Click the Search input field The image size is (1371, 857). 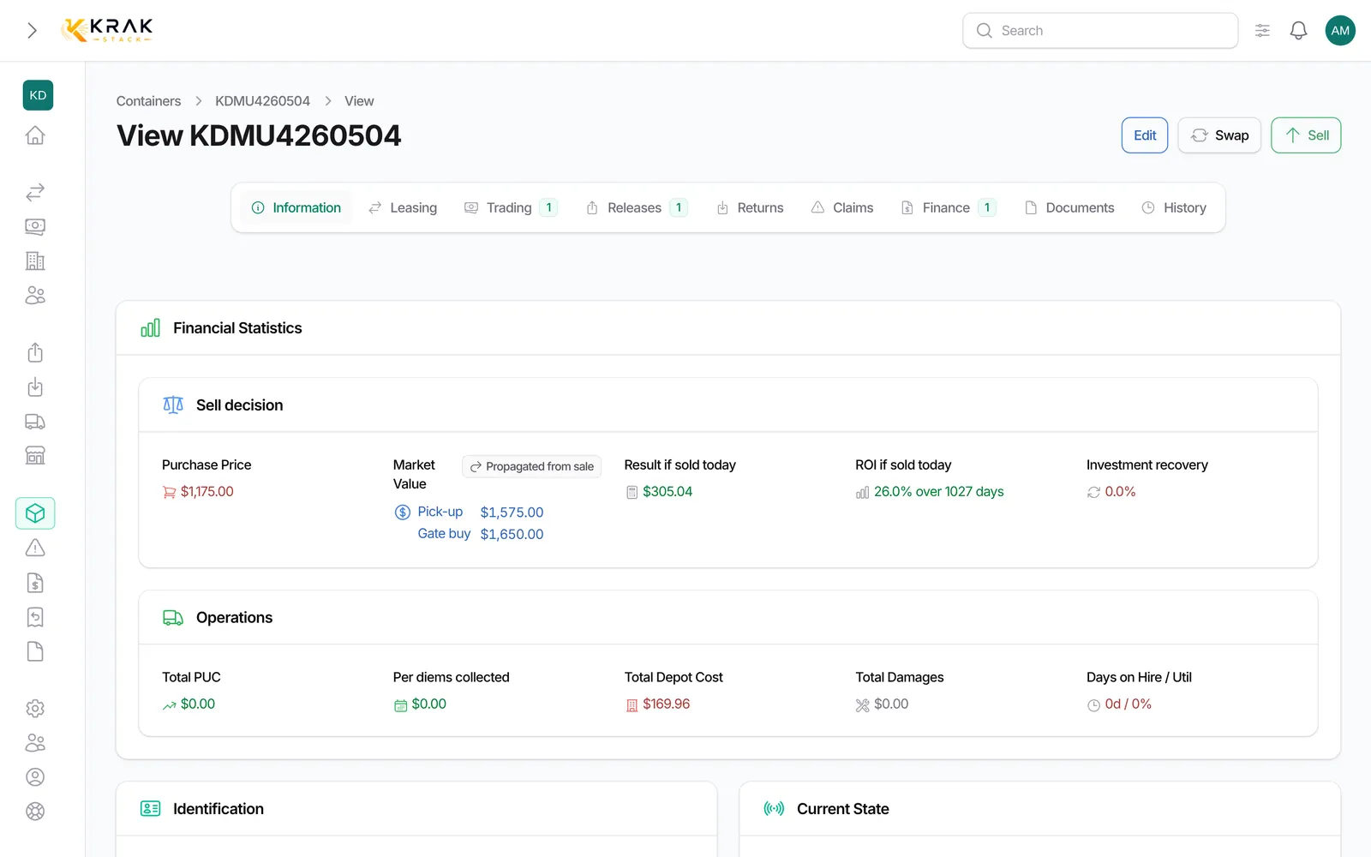(x=1100, y=31)
